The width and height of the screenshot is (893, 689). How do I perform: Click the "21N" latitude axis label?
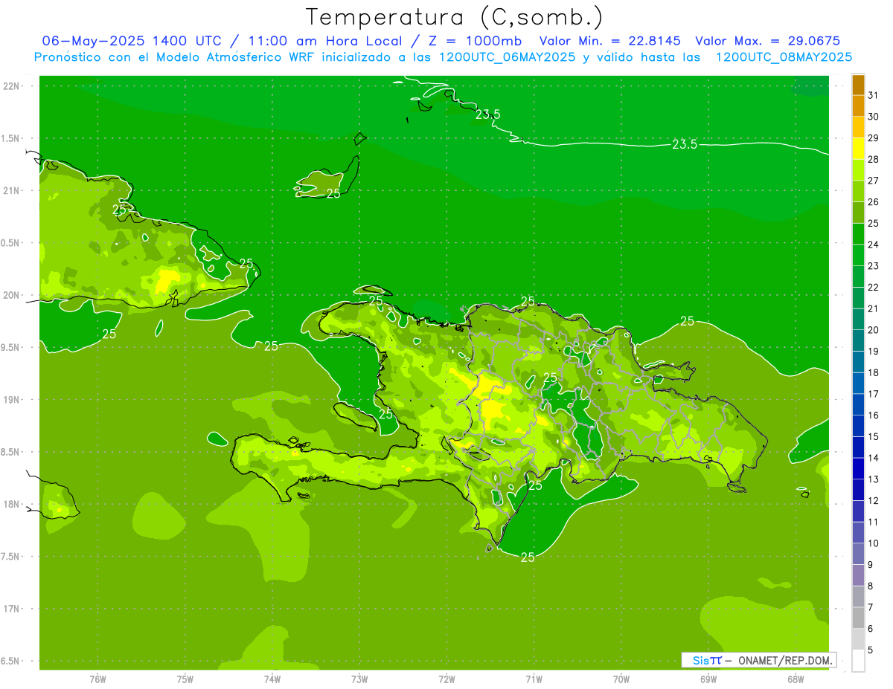pos(11,191)
